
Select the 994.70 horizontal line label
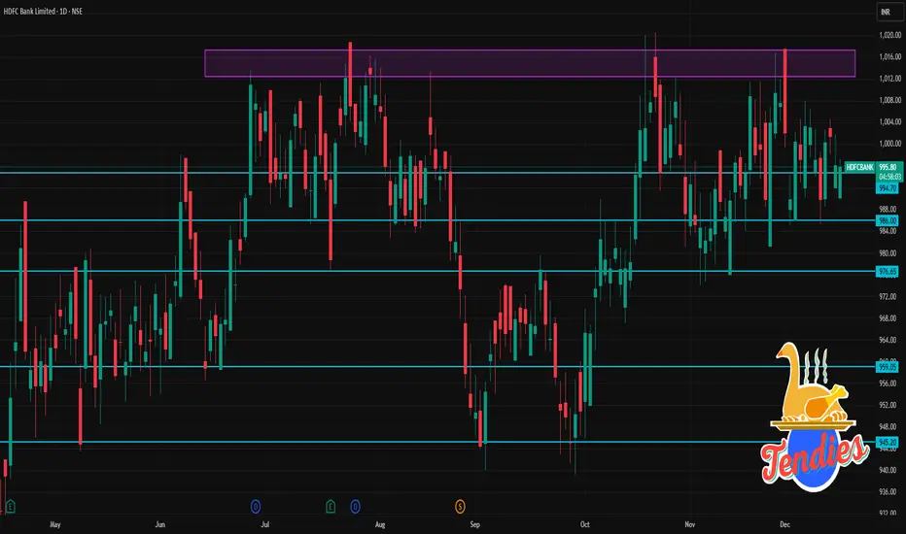coord(887,188)
